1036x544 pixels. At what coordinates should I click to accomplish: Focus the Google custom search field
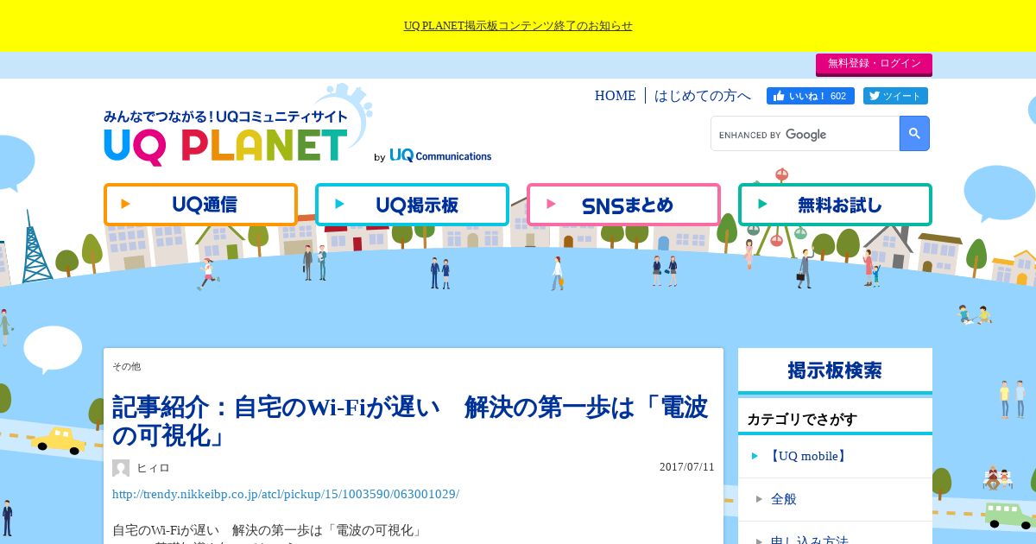[805, 134]
